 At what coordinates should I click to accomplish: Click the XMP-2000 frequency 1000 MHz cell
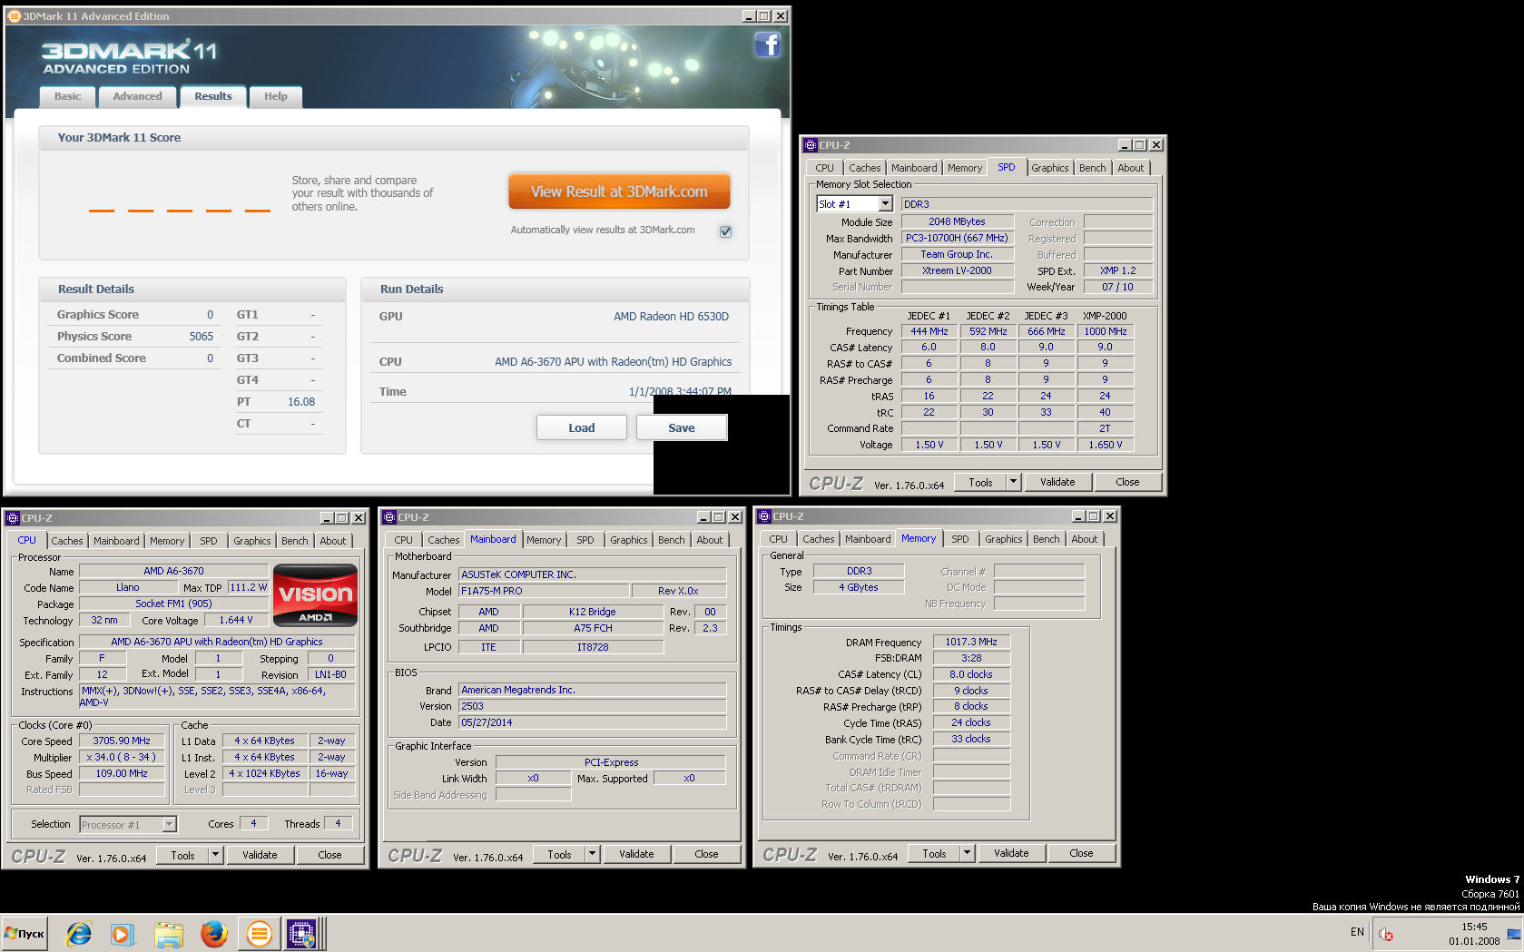pyautogui.click(x=1105, y=331)
